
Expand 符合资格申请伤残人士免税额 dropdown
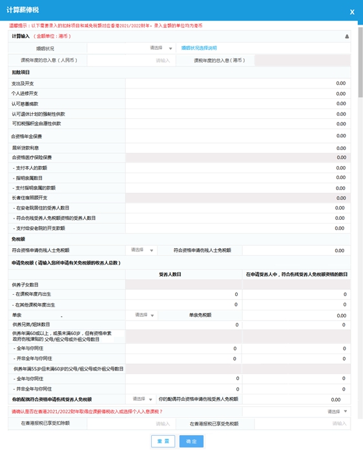tap(141, 250)
